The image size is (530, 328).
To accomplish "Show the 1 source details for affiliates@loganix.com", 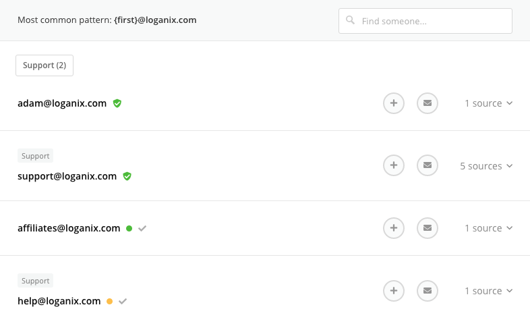I will (489, 228).
